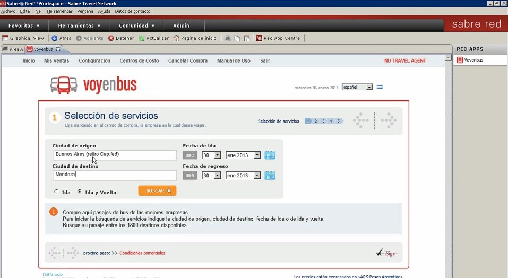Click the Atrás back arrow icon

click(55, 38)
